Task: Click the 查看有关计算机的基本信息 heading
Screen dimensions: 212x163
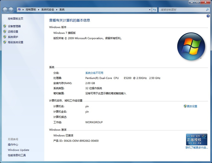Action: [x=70, y=20]
